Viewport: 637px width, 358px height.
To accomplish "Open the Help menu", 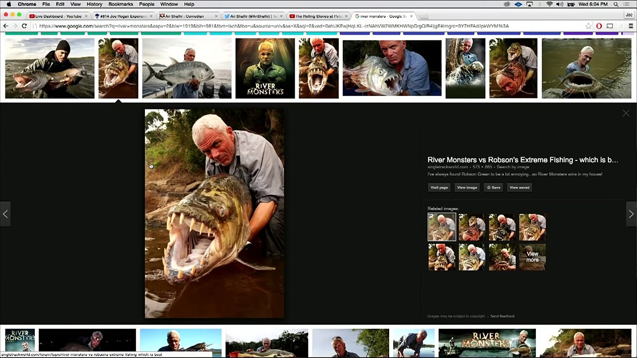I will (x=189, y=4).
